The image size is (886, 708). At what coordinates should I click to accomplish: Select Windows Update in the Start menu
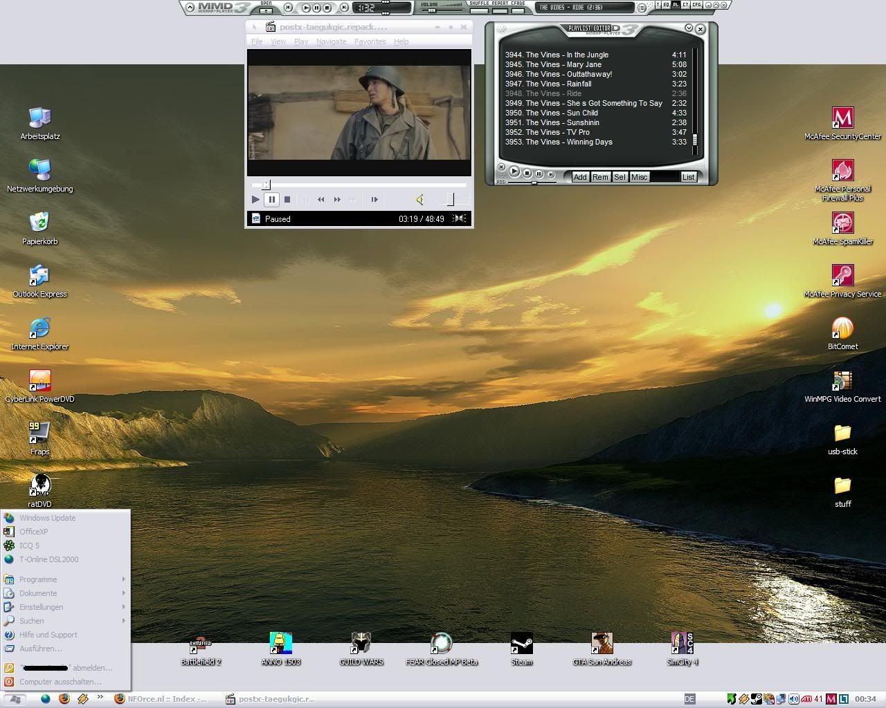[47, 518]
